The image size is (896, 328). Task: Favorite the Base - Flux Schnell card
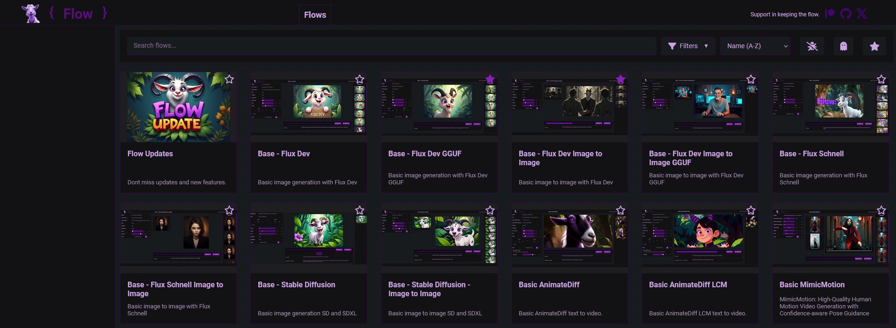tap(881, 79)
